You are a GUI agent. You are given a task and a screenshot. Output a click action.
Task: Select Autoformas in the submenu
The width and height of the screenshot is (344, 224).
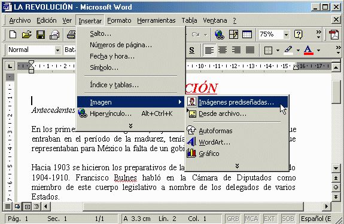point(237,131)
